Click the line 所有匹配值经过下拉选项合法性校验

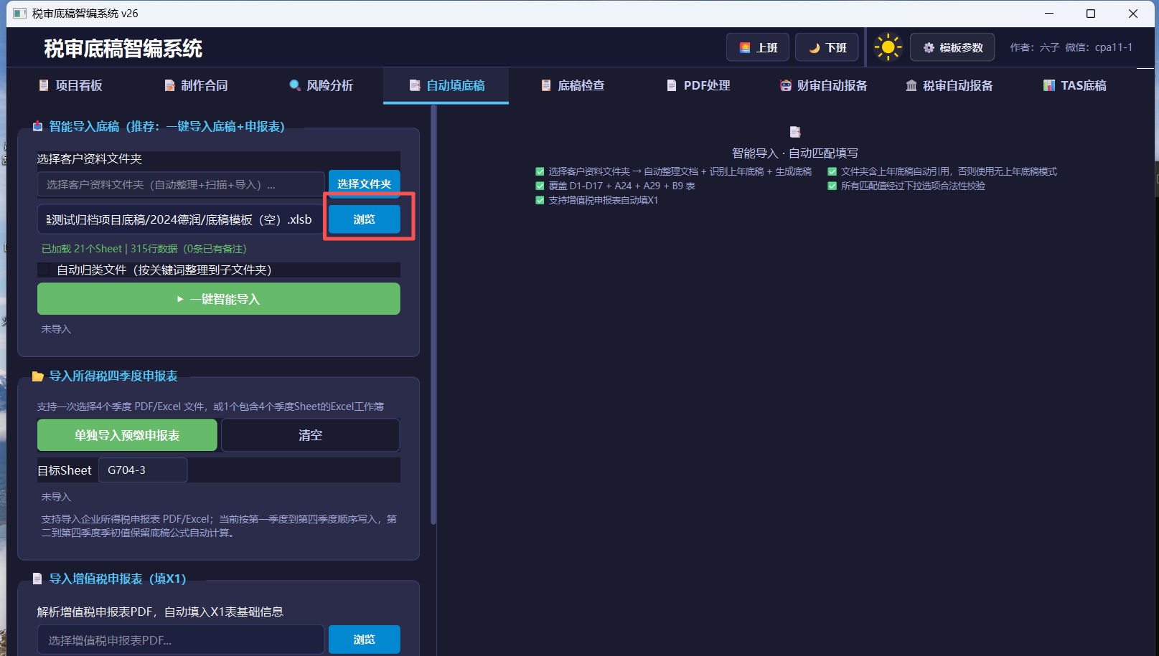coord(913,186)
